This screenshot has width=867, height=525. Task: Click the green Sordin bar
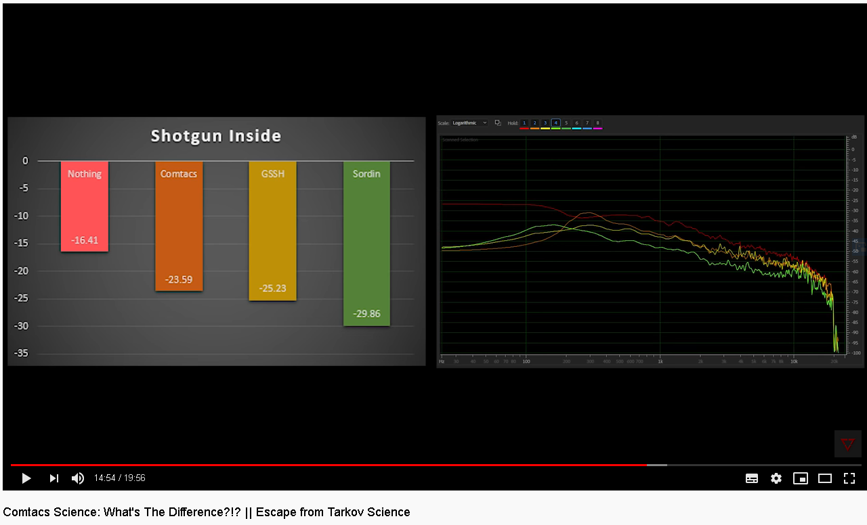[366, 244]
